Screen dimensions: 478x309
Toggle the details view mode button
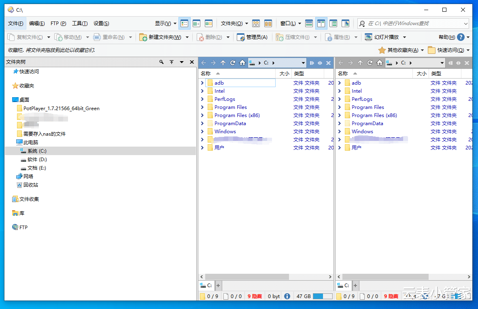coord(185,23)
